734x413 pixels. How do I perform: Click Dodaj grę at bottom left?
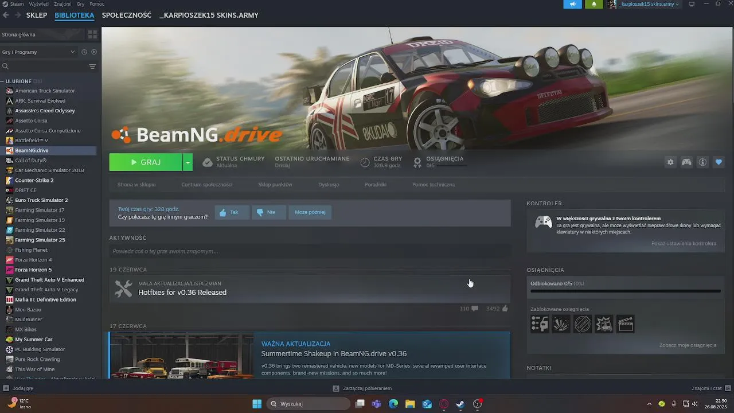coord(18,388)
